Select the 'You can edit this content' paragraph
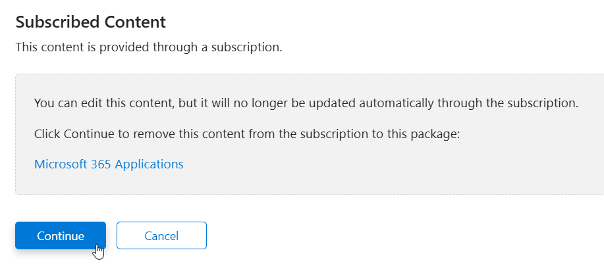Image resolution: width=604 pixels, height=269 pixels. click(306, 104)
